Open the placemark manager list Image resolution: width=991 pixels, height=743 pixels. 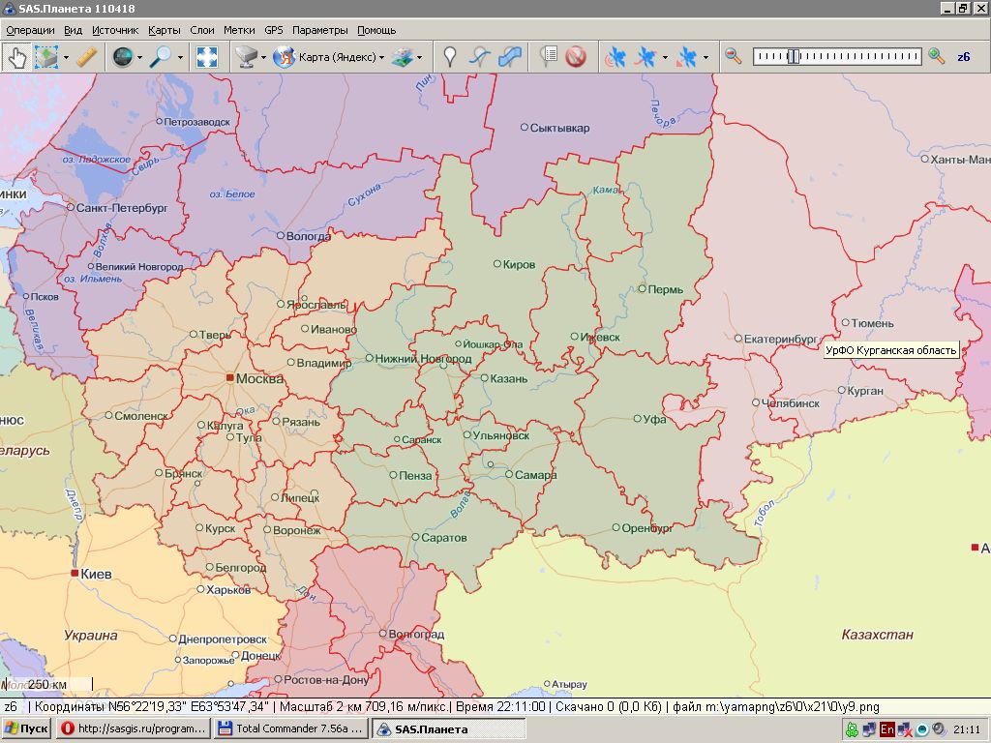(548, 57)
